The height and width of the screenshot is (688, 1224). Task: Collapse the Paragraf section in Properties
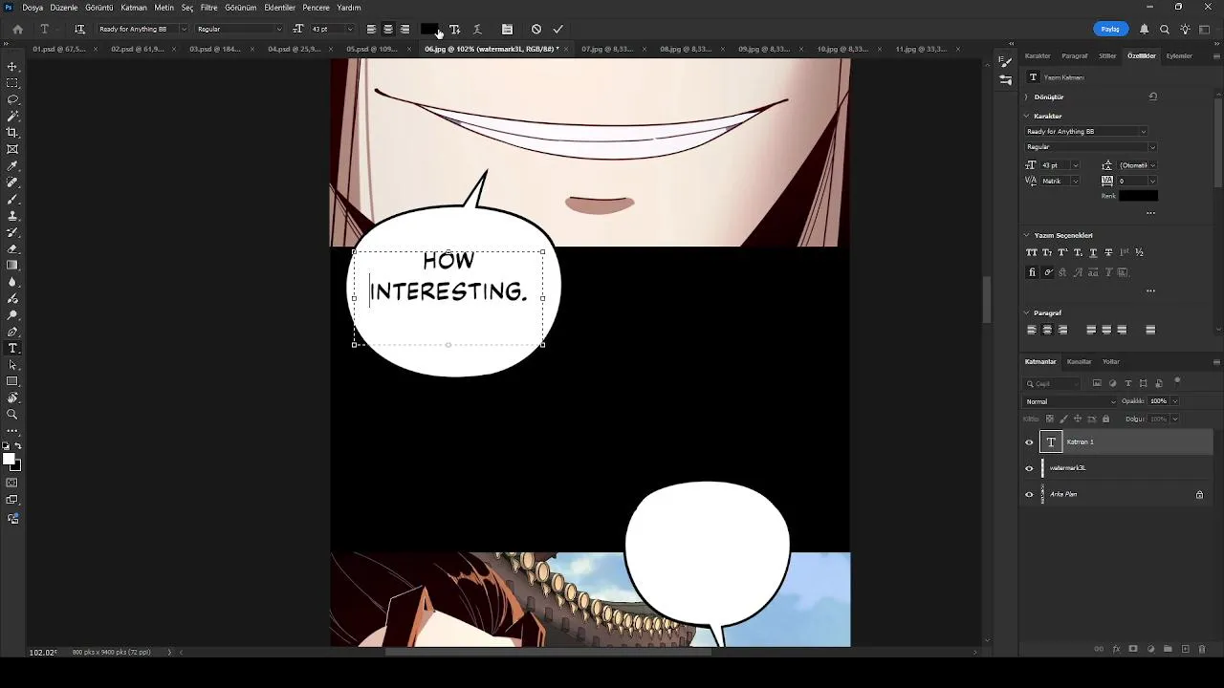pos(1026,312)
